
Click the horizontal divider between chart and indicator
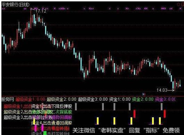pyautogui.click(x=93, y=96)
